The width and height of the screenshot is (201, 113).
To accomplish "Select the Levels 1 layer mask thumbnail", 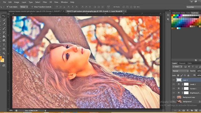I will tap(186, 84).
